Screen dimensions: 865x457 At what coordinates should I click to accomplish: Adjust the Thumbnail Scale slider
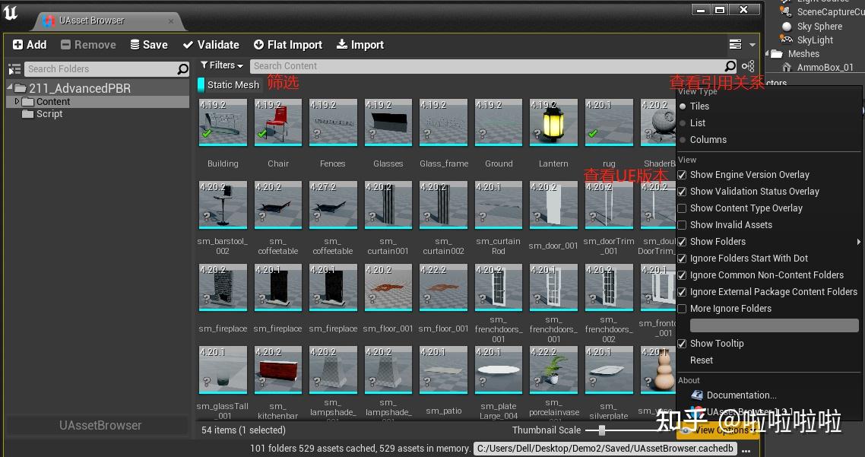point(602,430)
